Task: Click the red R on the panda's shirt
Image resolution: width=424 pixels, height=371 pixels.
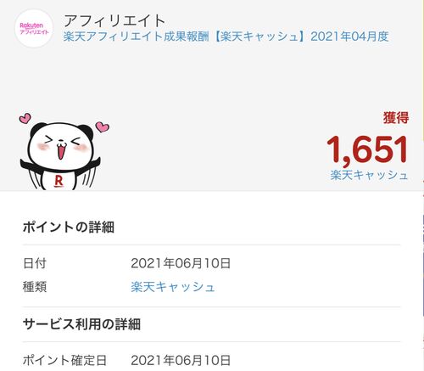Action: [x=59, y=181]
